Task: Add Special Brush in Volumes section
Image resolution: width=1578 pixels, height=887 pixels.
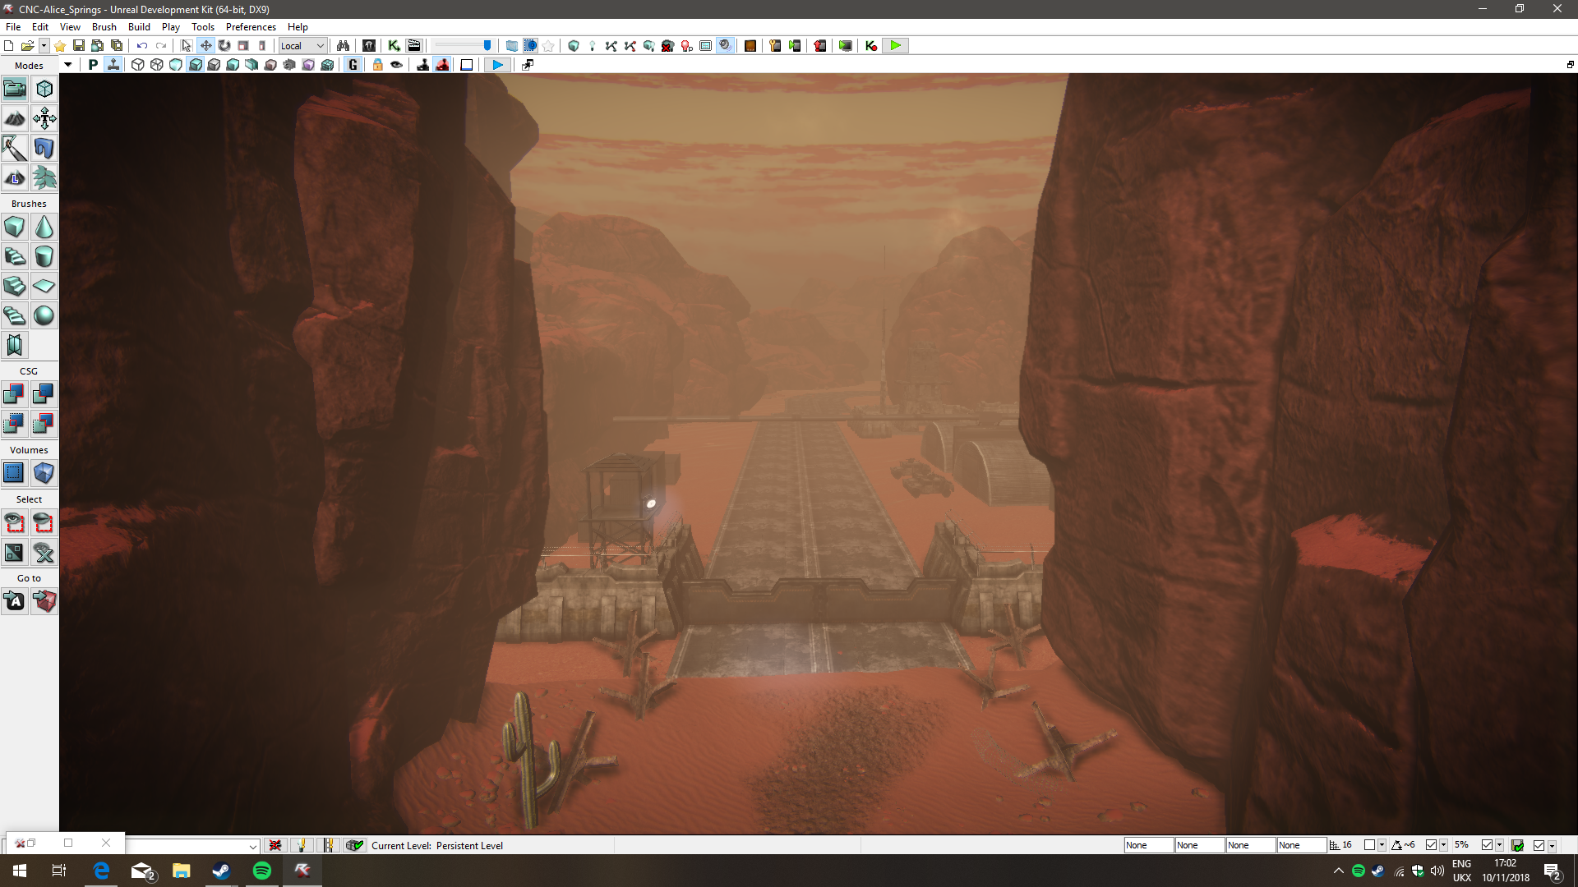Action: (15, 473)
